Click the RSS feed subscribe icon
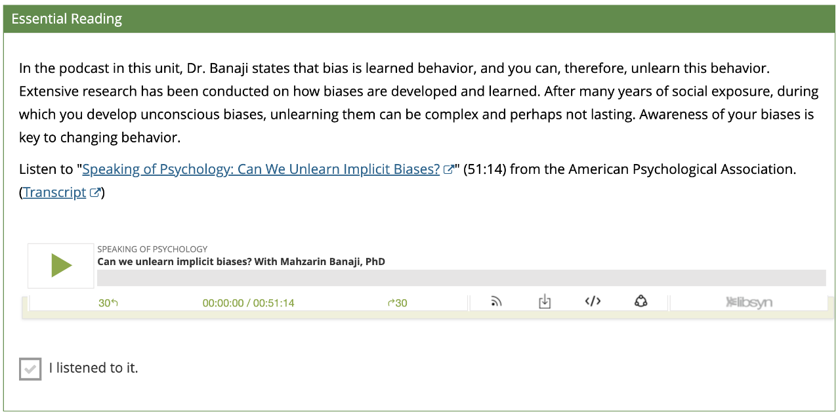Screen dimensions: 840x416 click(x=496, y=302)
